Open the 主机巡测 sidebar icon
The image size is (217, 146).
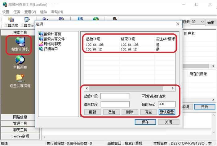(x=20, y=60)
